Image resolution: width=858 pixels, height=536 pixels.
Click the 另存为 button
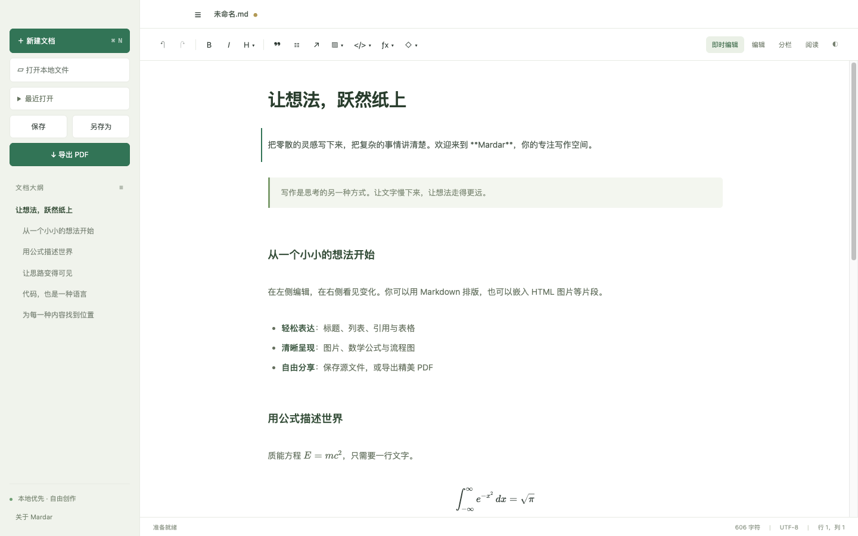[101, 127]
